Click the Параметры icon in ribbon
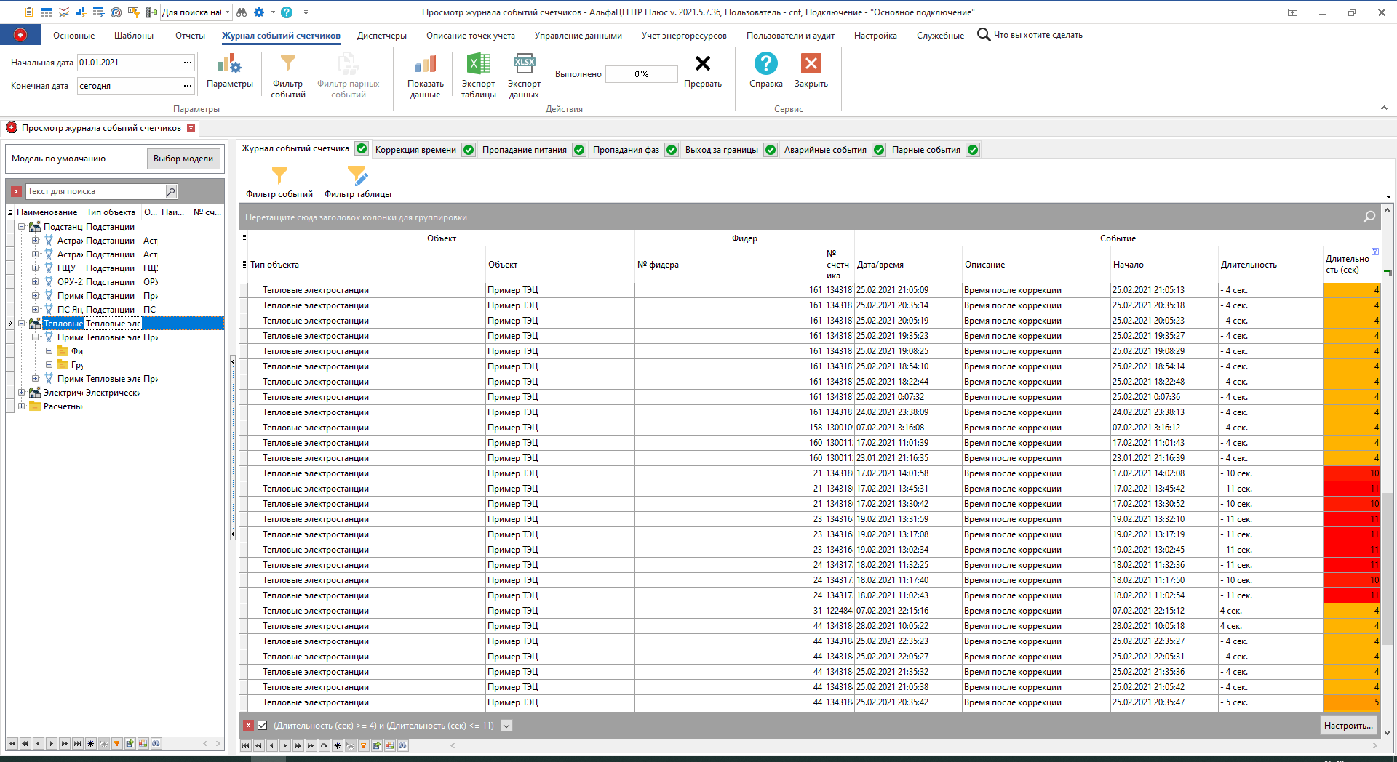The height and width of the screenshot is (762, 1397). [229, 65]
